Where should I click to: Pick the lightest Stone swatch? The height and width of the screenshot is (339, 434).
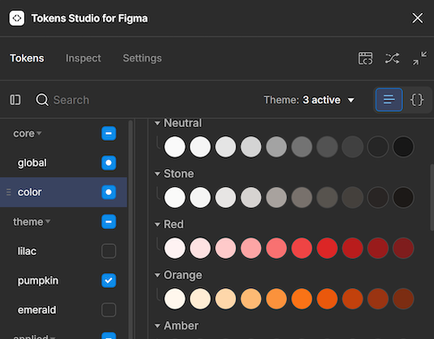174,197
